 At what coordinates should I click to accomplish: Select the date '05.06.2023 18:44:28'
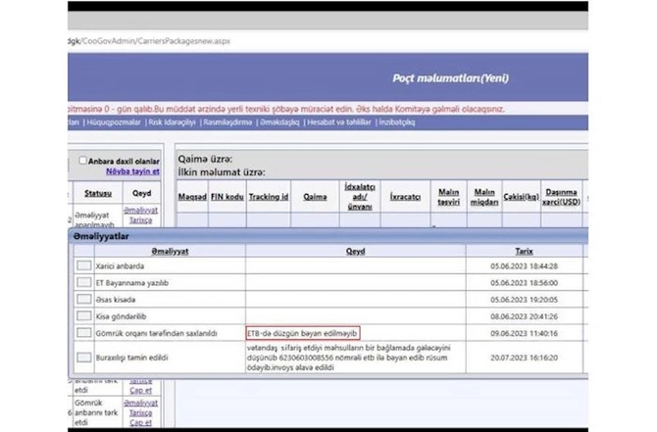click(525, 266)
